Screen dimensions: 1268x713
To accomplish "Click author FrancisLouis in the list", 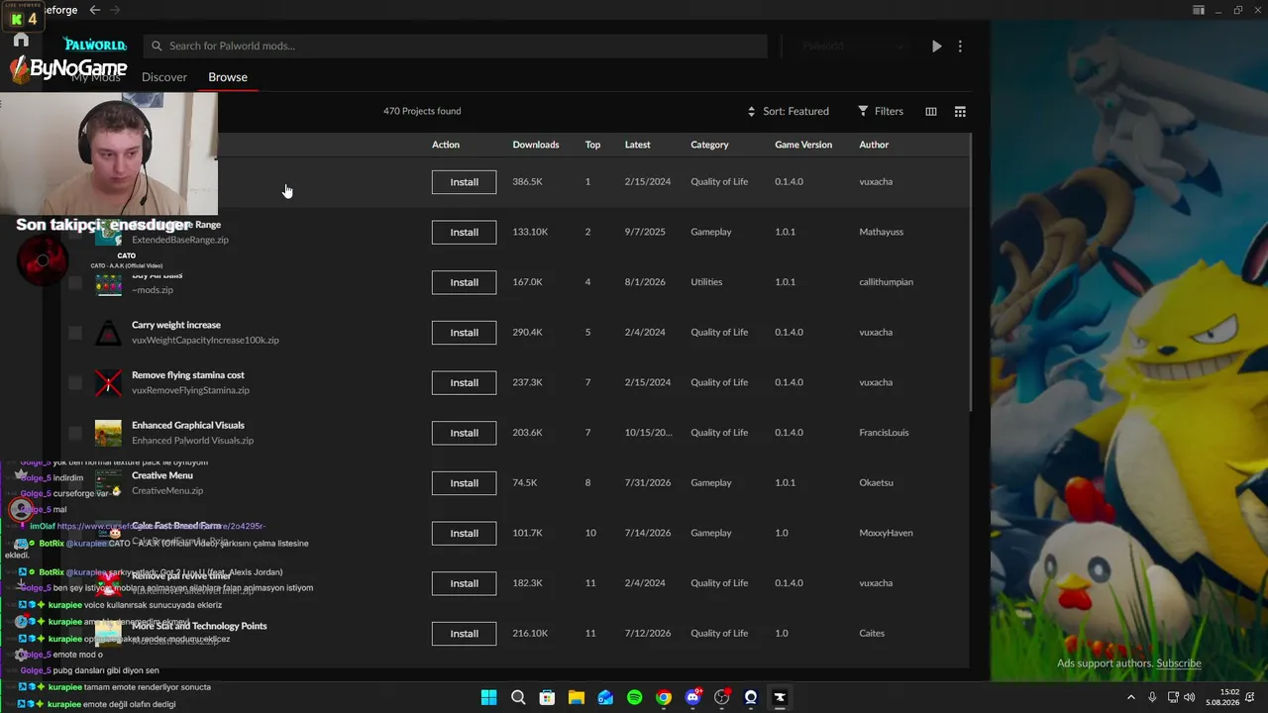I will point(884,433).
